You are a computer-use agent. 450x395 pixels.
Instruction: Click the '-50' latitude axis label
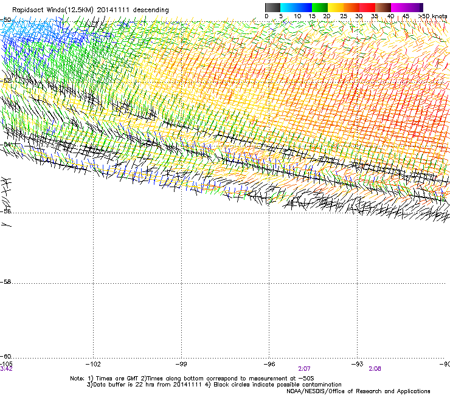pyautogui.click(x=5, y=20)
